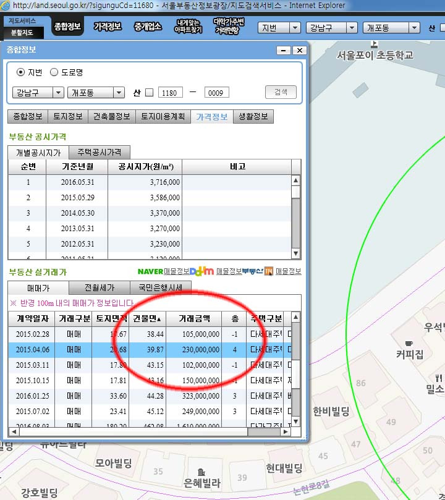Image resolution: width=445 pixels, height=500 pixels.
Task: Click the school flag icon on map
Action: point(375,44)
